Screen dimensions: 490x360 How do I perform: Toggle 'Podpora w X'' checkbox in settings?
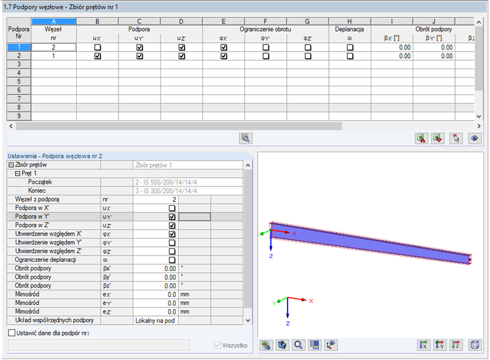click(172, 208)
